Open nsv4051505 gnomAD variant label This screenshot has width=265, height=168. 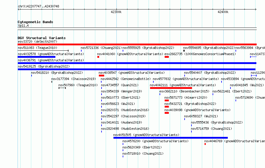point(146,135)
